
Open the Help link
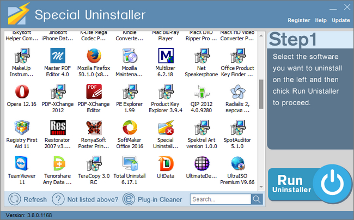pyautogui.click(x=321, y=20)
